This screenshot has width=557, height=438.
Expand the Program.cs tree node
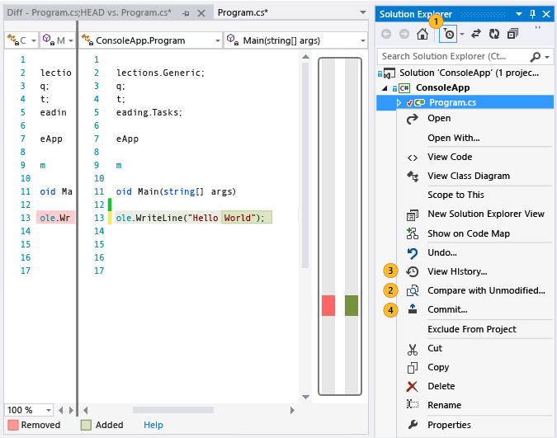point(399,102)
